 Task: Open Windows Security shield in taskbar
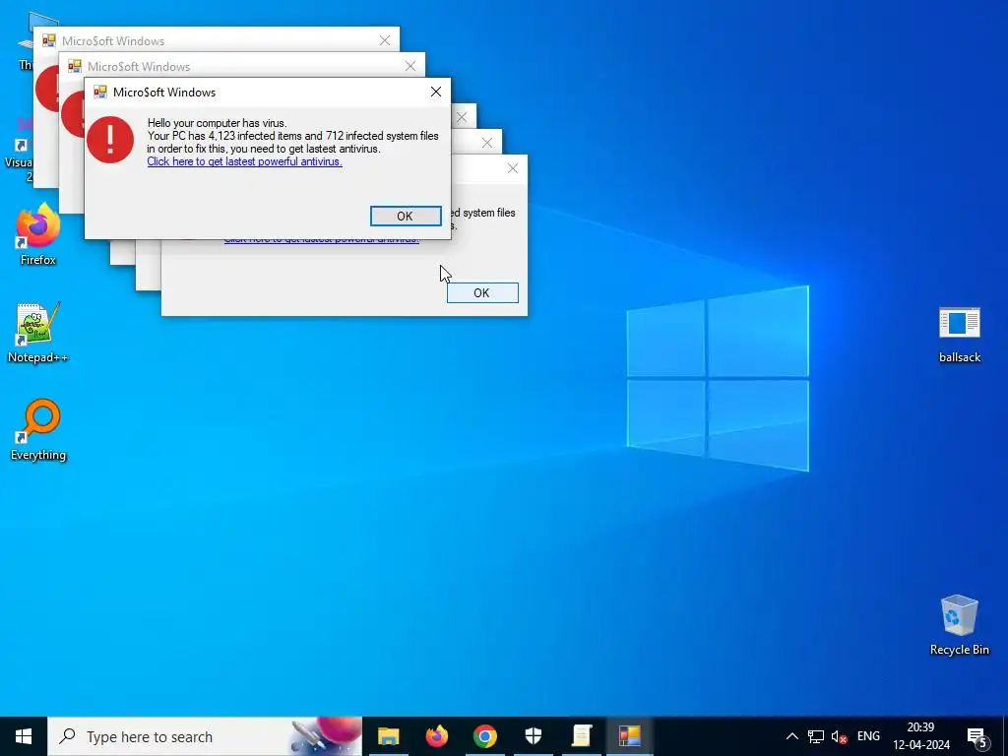pyautogui.click(x=533, y=736)
